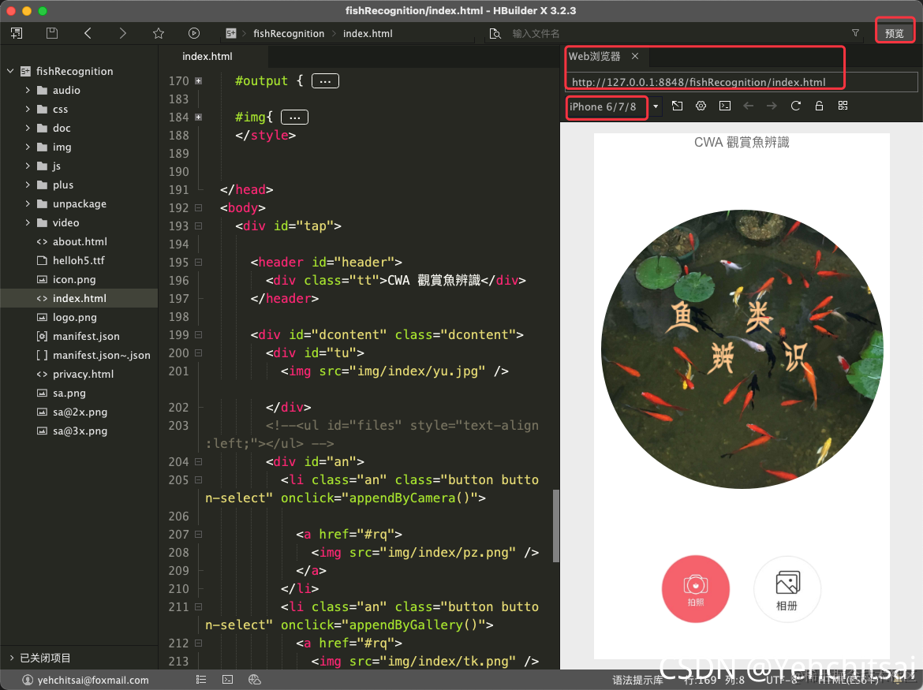The image size is (923, 690).
Task: Expand the audio folder
Action: pyautogui.click(x=28, y=90)
